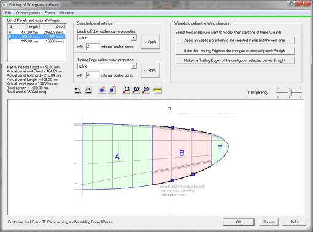Activate the yellow ruler Measure tool
Image resolution: width=313 pixels, height=232 pixels.
point(158,90)
